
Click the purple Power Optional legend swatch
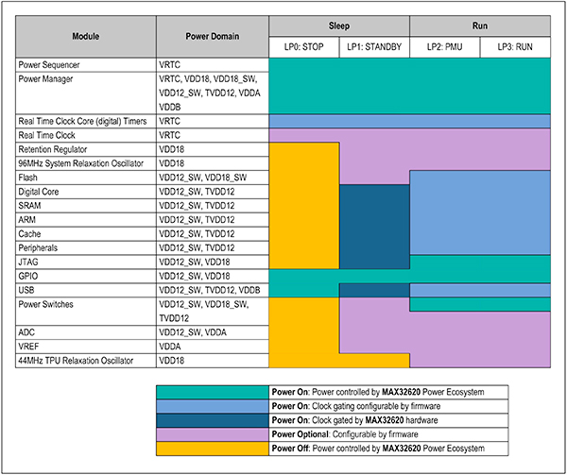212,433
